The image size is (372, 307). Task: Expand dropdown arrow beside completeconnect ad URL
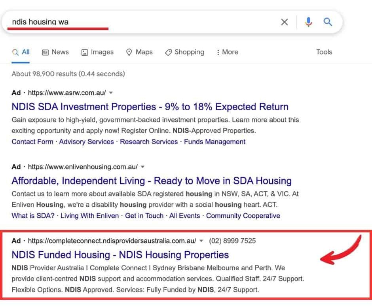click(201, 241)
